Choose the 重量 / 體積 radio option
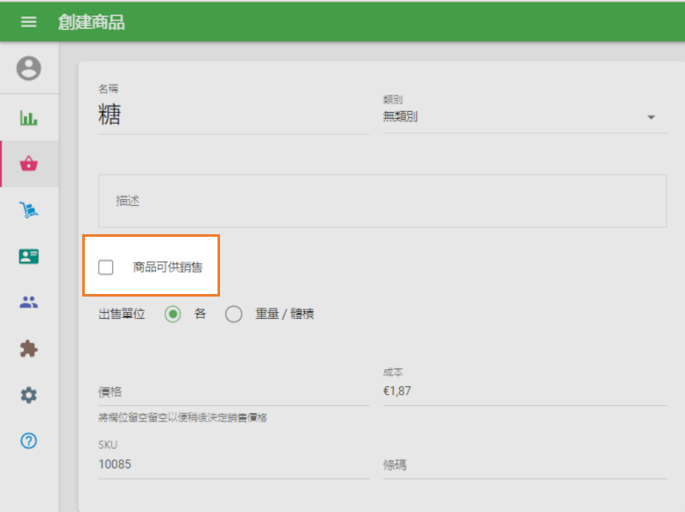This screenshot has width=685, height=512. (x=234, y=314)
